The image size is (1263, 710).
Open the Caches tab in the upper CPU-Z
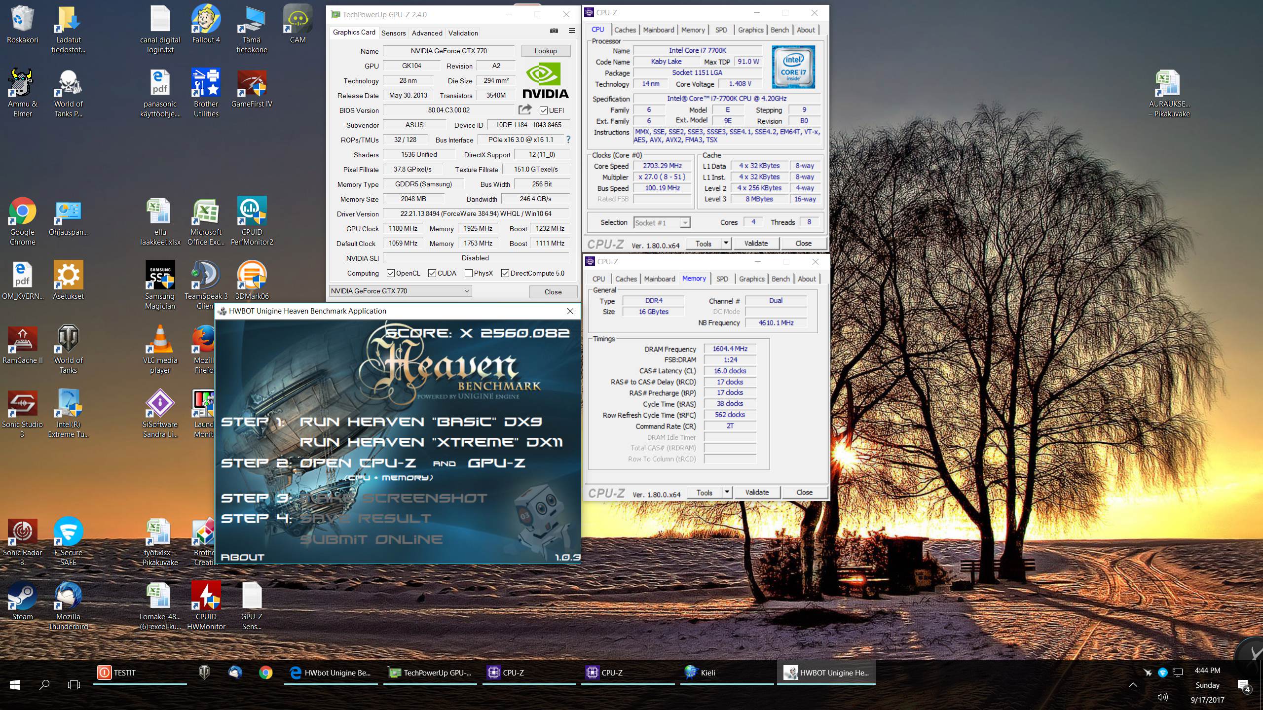coord(625,30)
